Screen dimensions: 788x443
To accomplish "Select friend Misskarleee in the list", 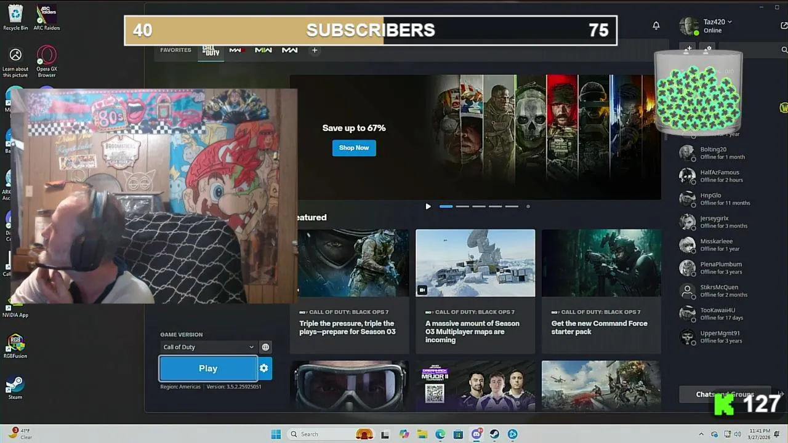I will point(725,245).
